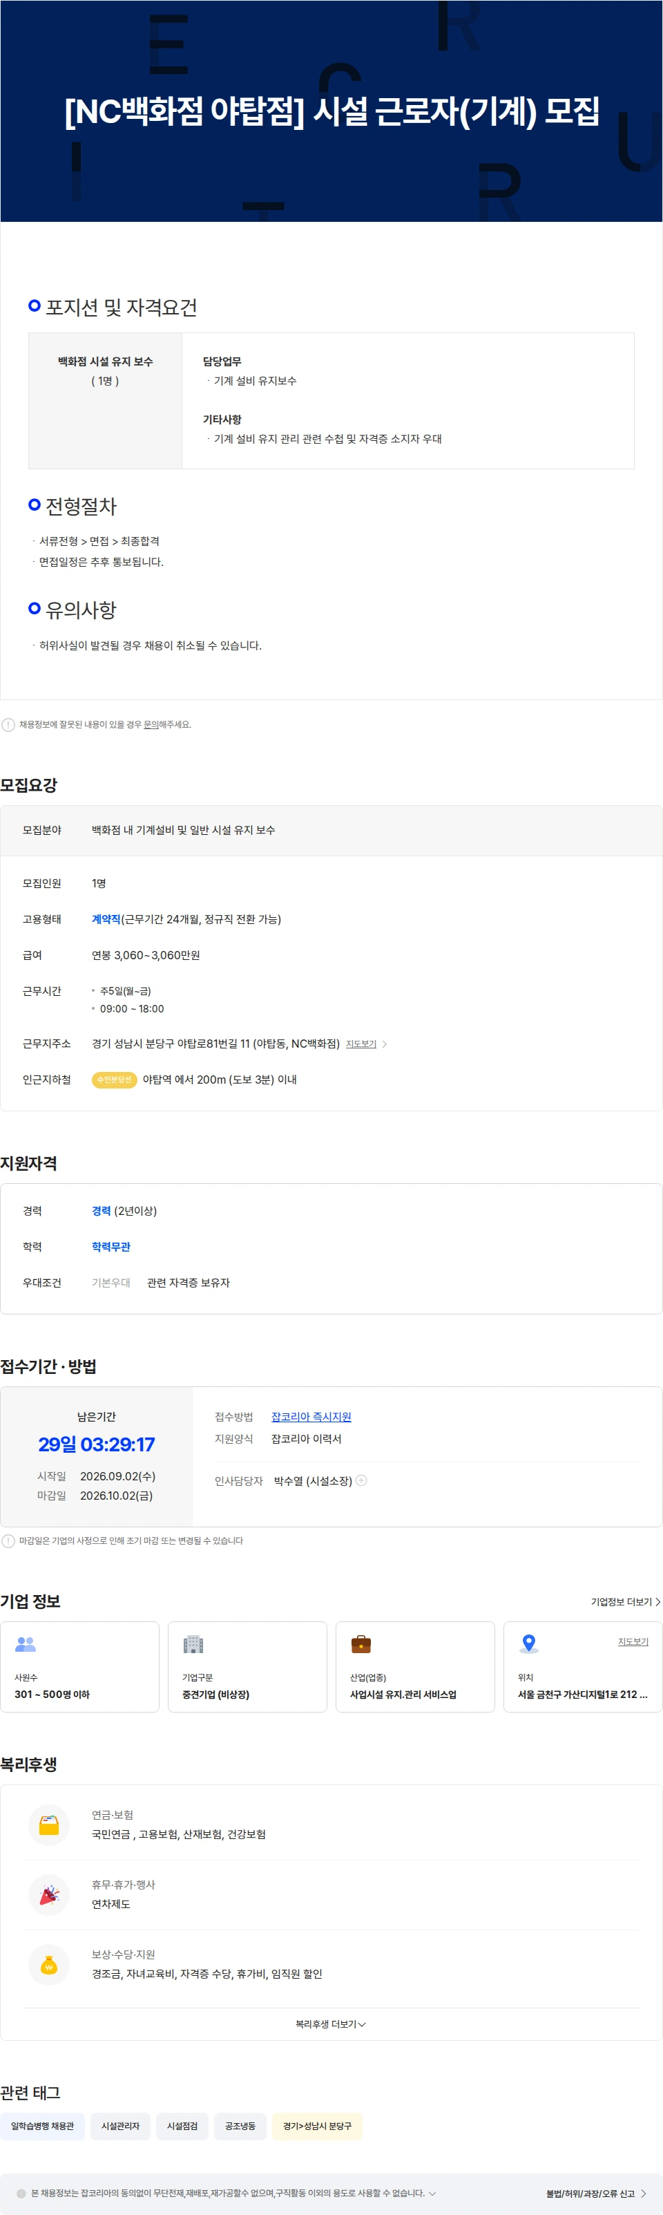Click the 사업시설 유지.관리 서비스업 text
Viewport: 663px width, 2215px height.
tap(403, 1694)
